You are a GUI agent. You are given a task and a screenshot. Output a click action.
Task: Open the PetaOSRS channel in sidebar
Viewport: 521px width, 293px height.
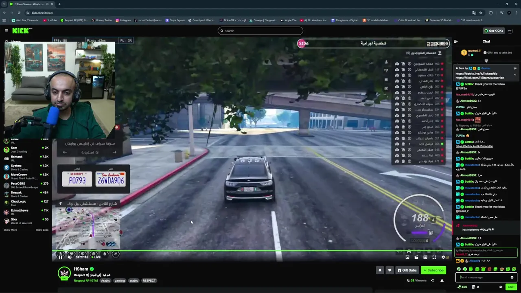tap(26, 185)
